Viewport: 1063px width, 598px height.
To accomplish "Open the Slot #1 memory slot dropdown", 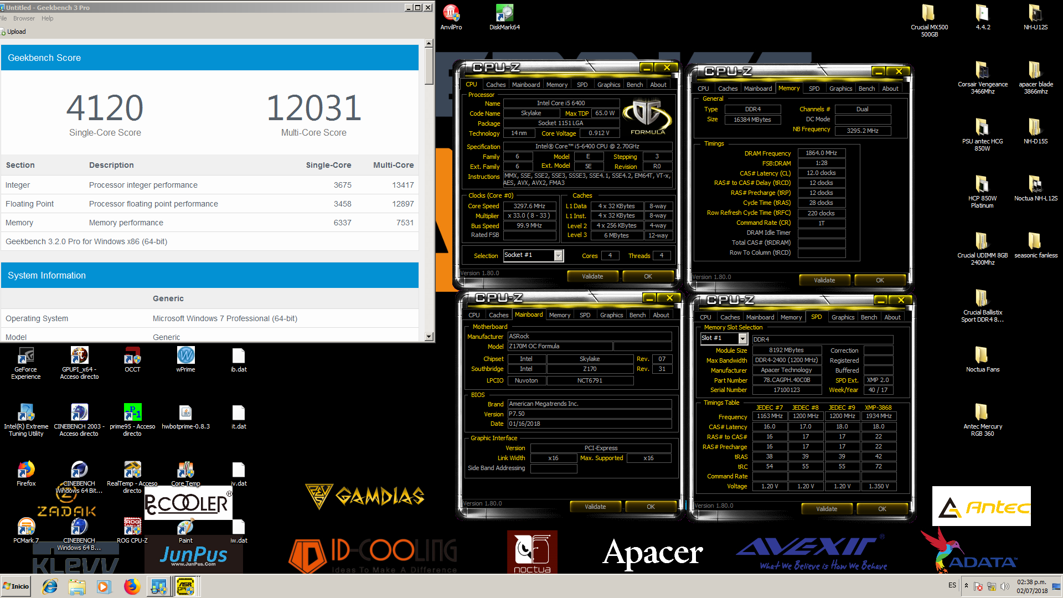I will coord(742,338).
